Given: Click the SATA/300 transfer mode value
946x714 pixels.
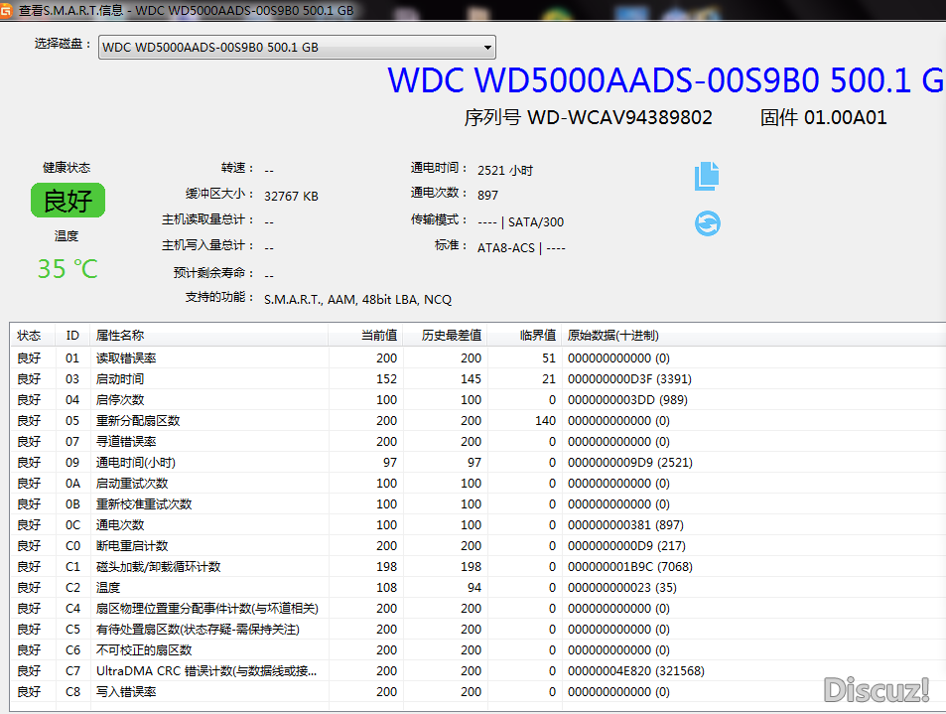Looking at the screenshot, I should click(536, 222).
